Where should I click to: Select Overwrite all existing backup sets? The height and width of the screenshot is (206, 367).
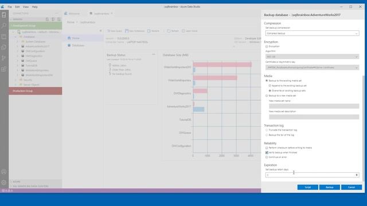click(x=270, y=90)
